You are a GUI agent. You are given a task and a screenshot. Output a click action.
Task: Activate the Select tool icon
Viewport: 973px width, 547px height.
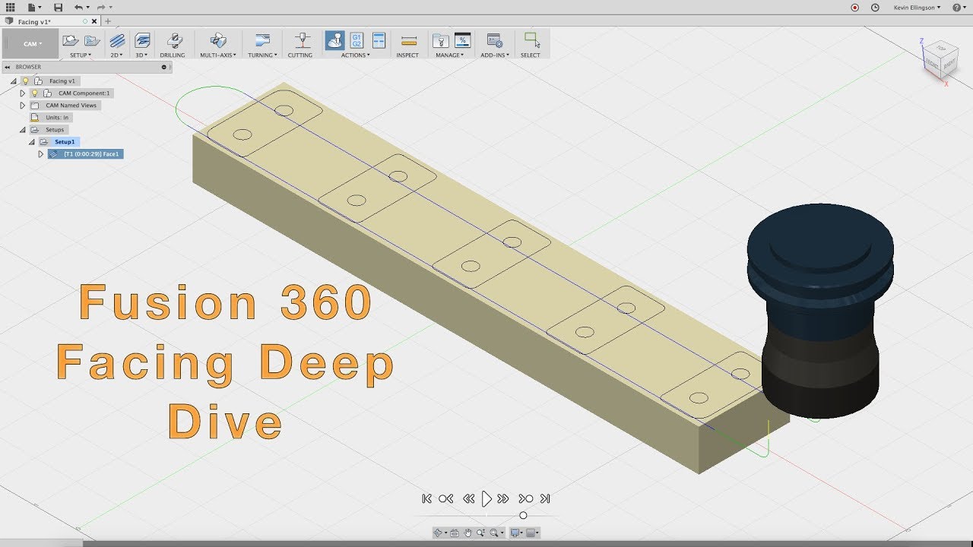point(531,40)
